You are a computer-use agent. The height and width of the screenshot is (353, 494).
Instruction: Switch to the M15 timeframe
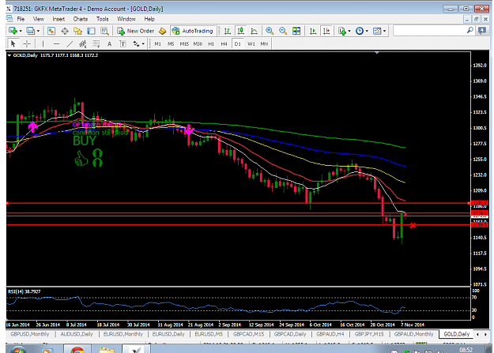point(184,43)
